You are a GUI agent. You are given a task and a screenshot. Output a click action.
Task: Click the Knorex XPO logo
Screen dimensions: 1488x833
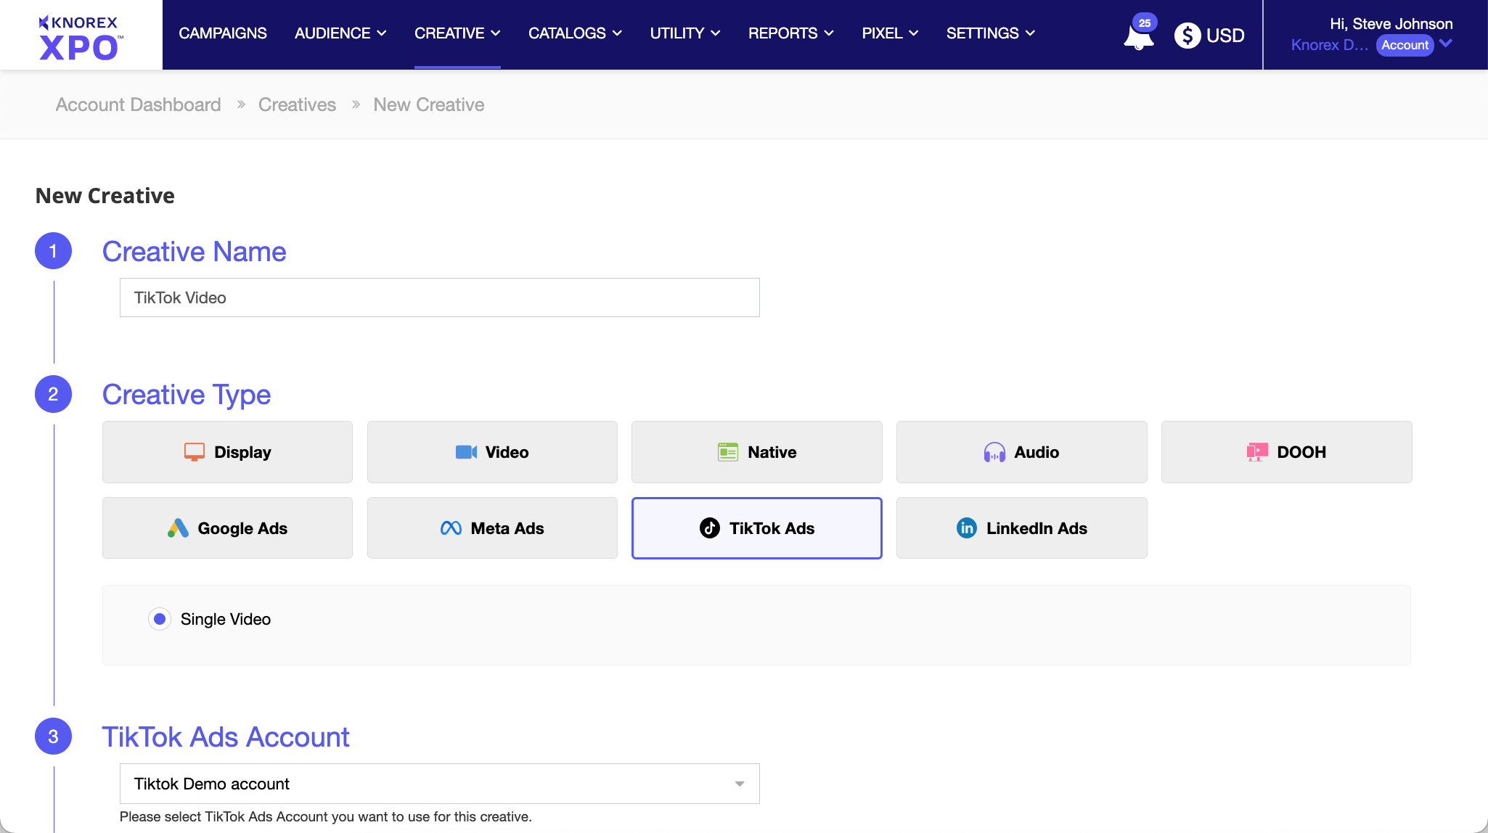pos(80,36)
